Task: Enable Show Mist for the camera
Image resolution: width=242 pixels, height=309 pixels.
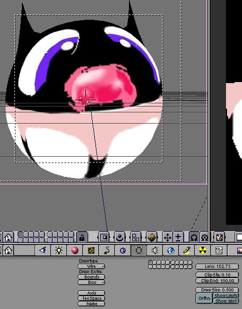Action: 226,301
